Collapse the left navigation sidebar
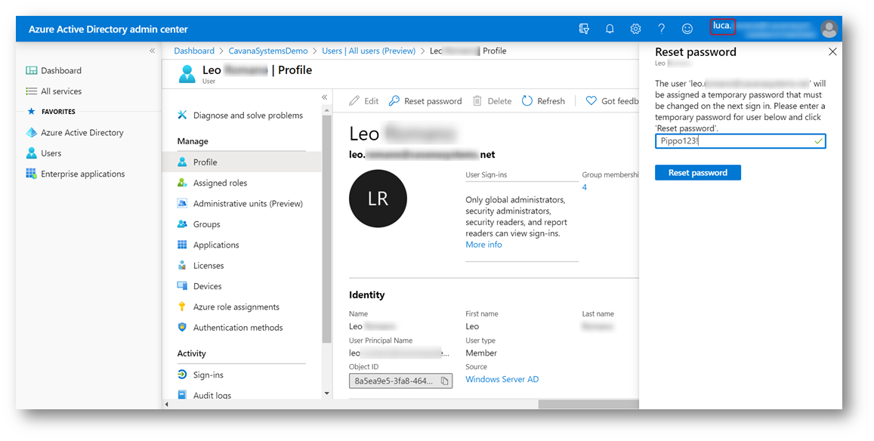This screenshot has height=441, width=874. point(152,51)
